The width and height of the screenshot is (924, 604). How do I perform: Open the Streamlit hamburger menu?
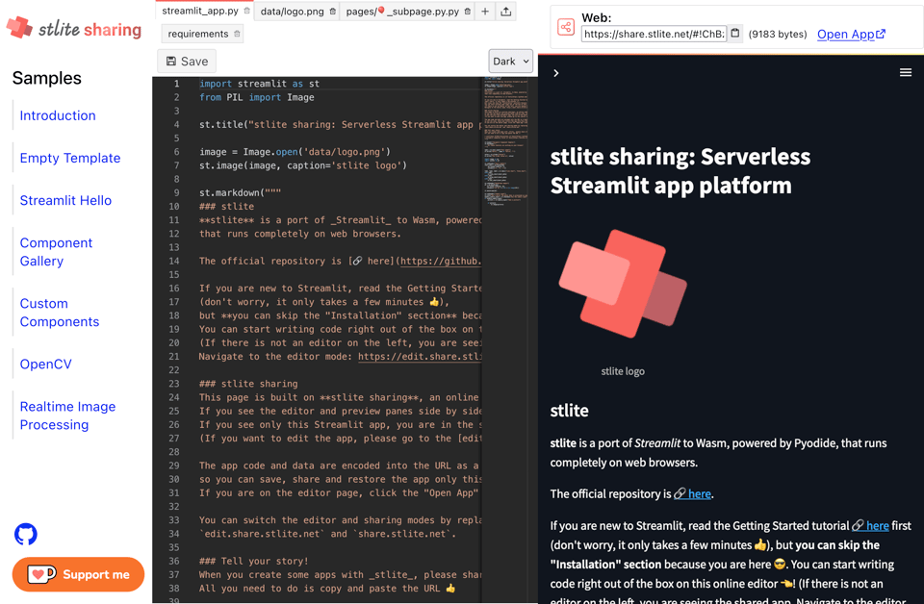905,73
